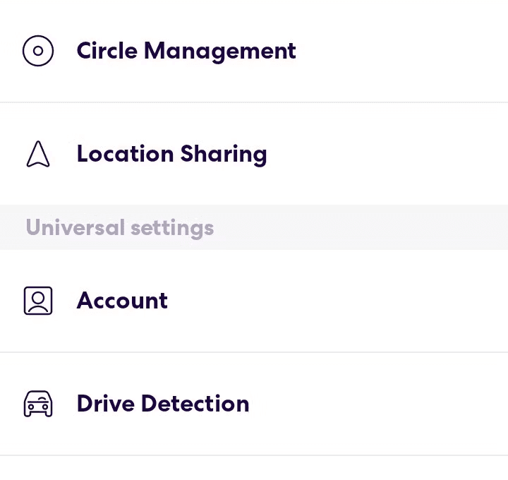Tap the Drive Detection car icon
The height and width of the screenshot is (480, 508).
click(x=38, y=404)
